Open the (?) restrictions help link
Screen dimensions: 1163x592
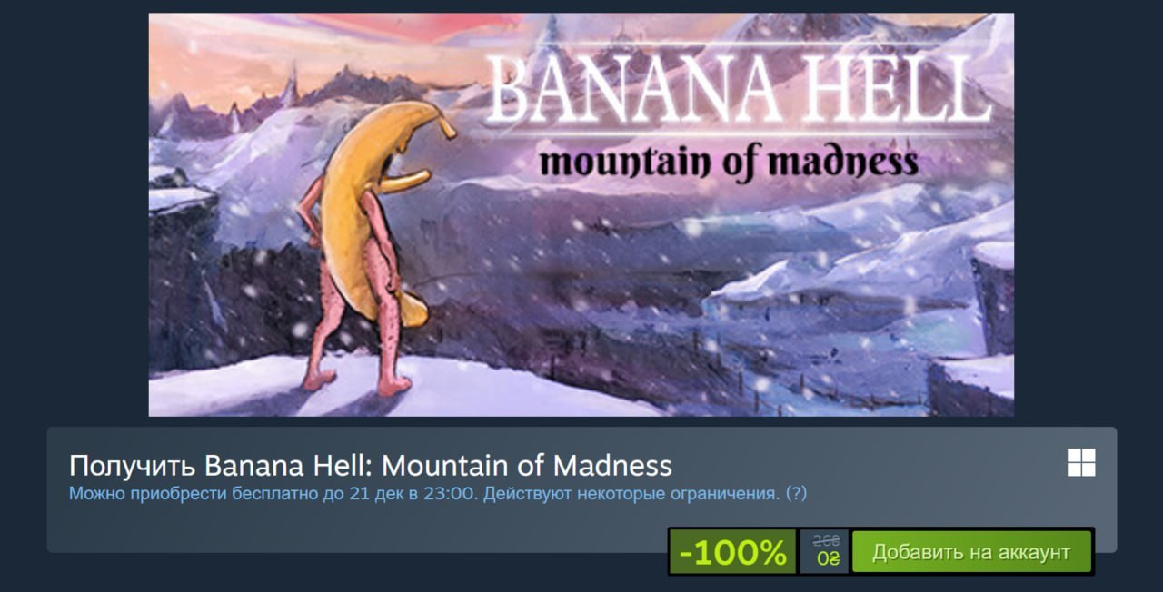click(x=796, y=494)
